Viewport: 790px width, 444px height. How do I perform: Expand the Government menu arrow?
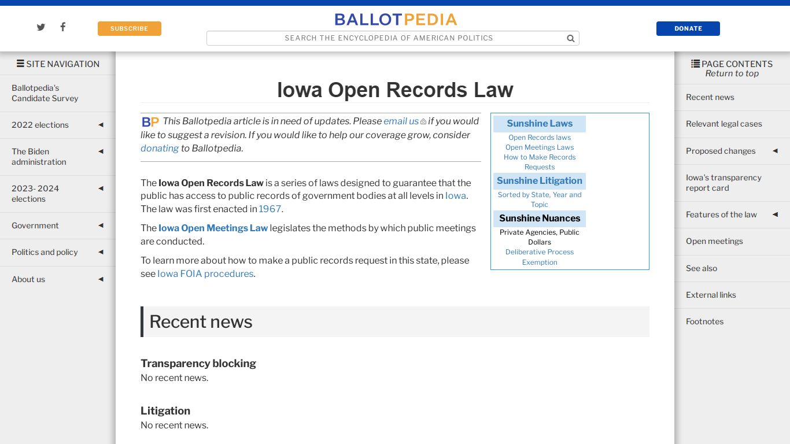(x=101, y=225)
